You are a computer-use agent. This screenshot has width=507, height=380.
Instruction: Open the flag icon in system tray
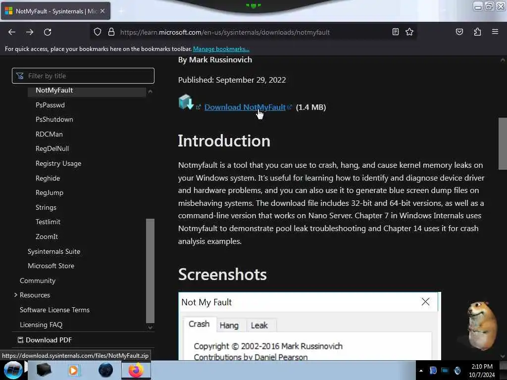[433, 370]
